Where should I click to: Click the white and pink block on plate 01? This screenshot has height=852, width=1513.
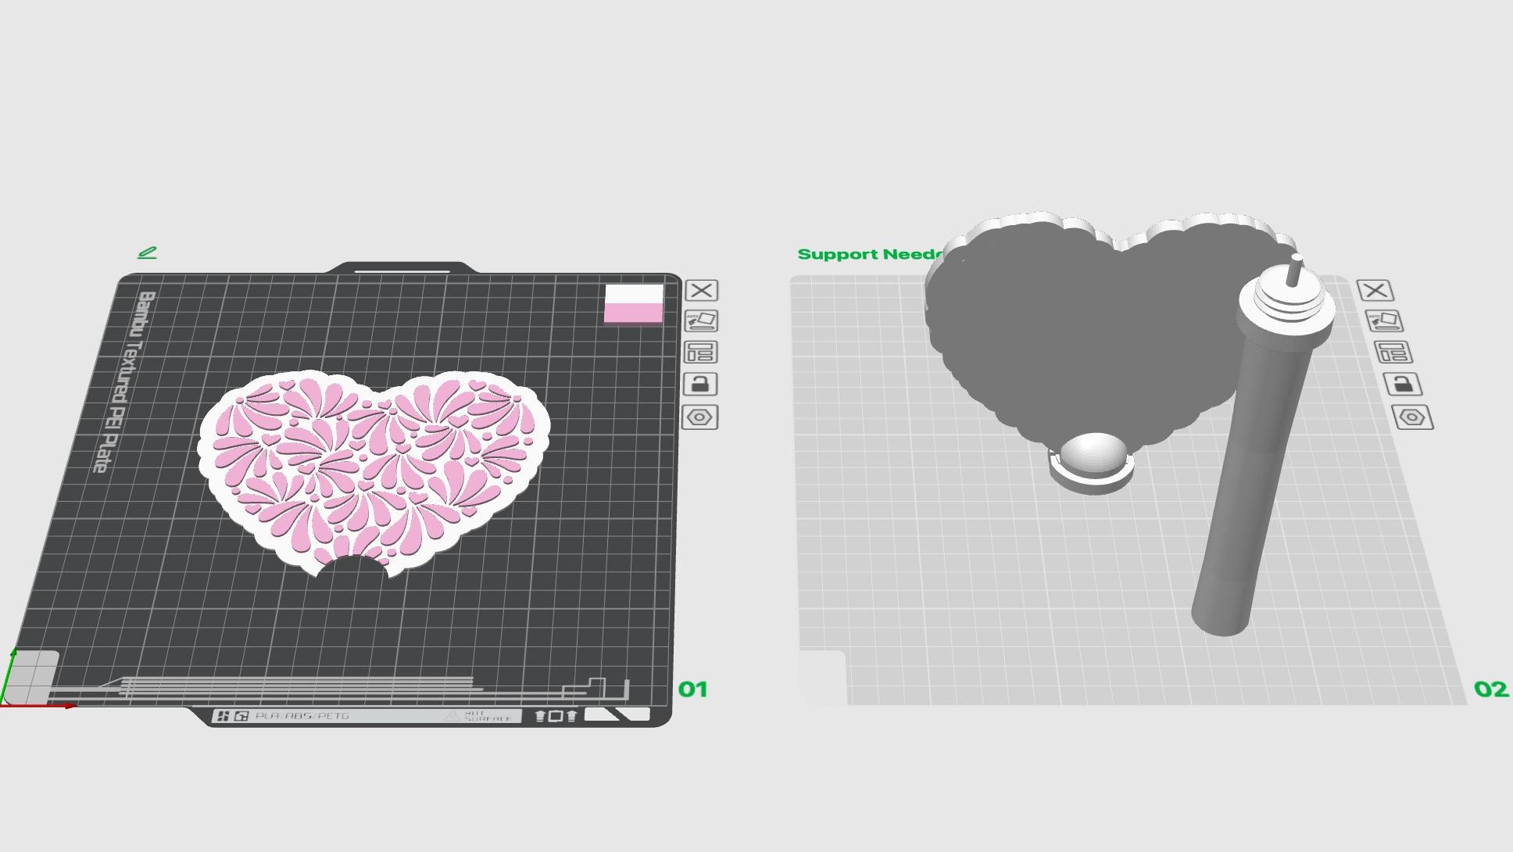[634, 305]
